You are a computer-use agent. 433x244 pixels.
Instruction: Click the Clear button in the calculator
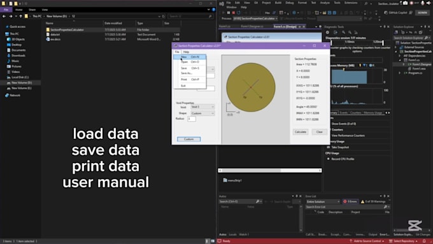[319, 132]
